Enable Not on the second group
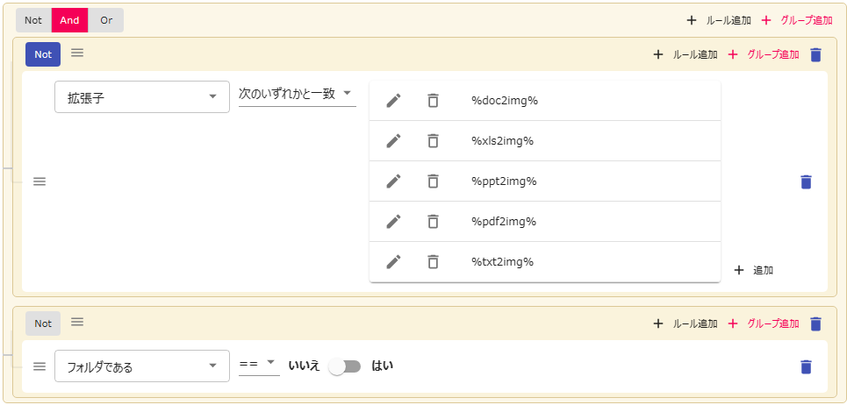The height and width of the screenshot is (405, 847). pyautogui.click(x=43, y=323)
